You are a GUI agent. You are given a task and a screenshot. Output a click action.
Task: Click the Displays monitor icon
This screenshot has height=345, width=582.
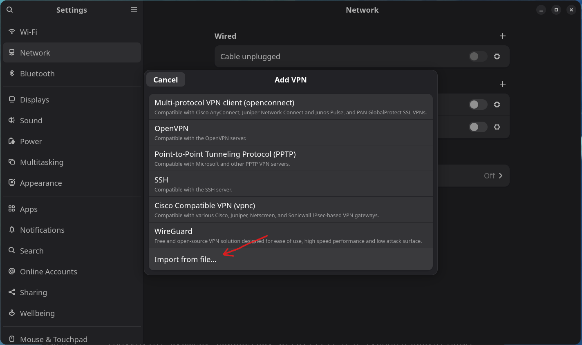click(x=12, y=100)
